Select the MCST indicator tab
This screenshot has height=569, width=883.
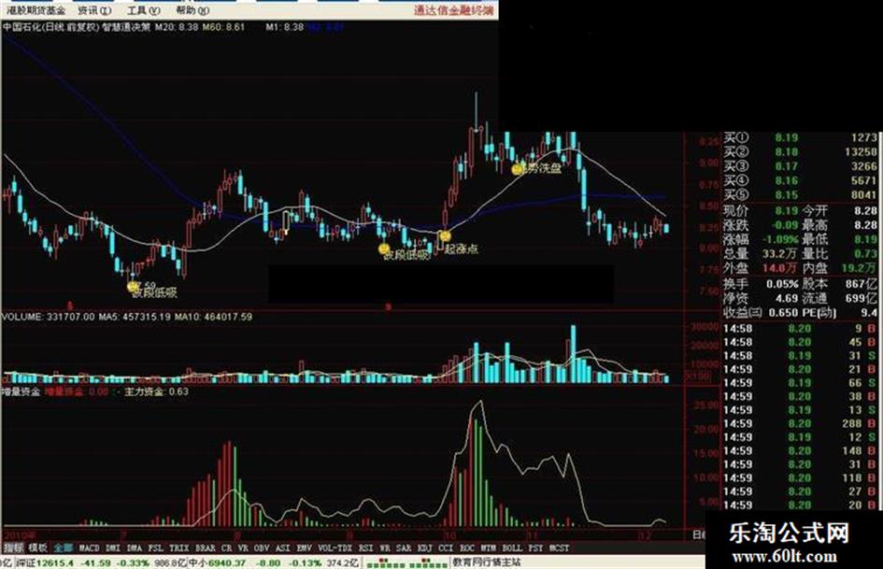[559, 548]
